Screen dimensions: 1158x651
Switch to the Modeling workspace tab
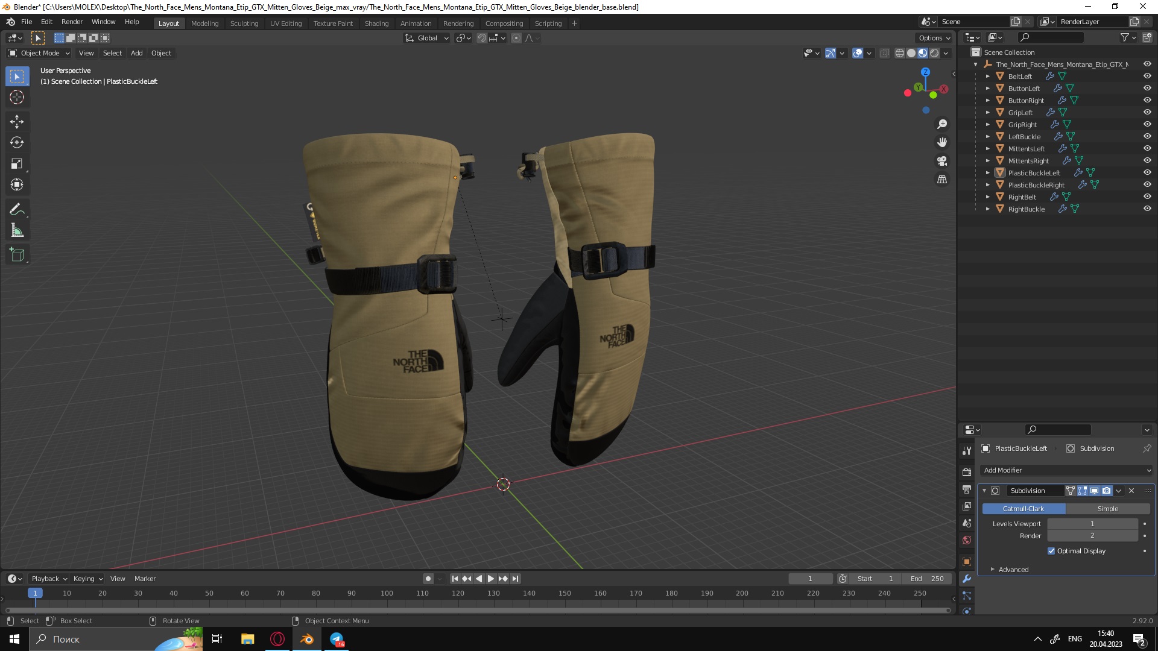pyautogui.click(x=204, y=23)
